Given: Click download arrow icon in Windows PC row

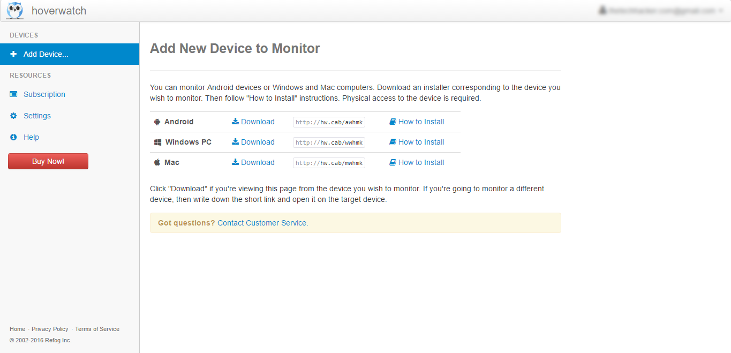Looking at the screenshot, I should click(x=235, y=142).
